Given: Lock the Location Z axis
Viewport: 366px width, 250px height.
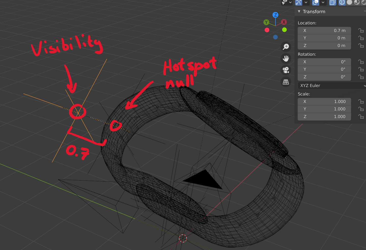Looking at the screenshot, I should pos(361,46).
